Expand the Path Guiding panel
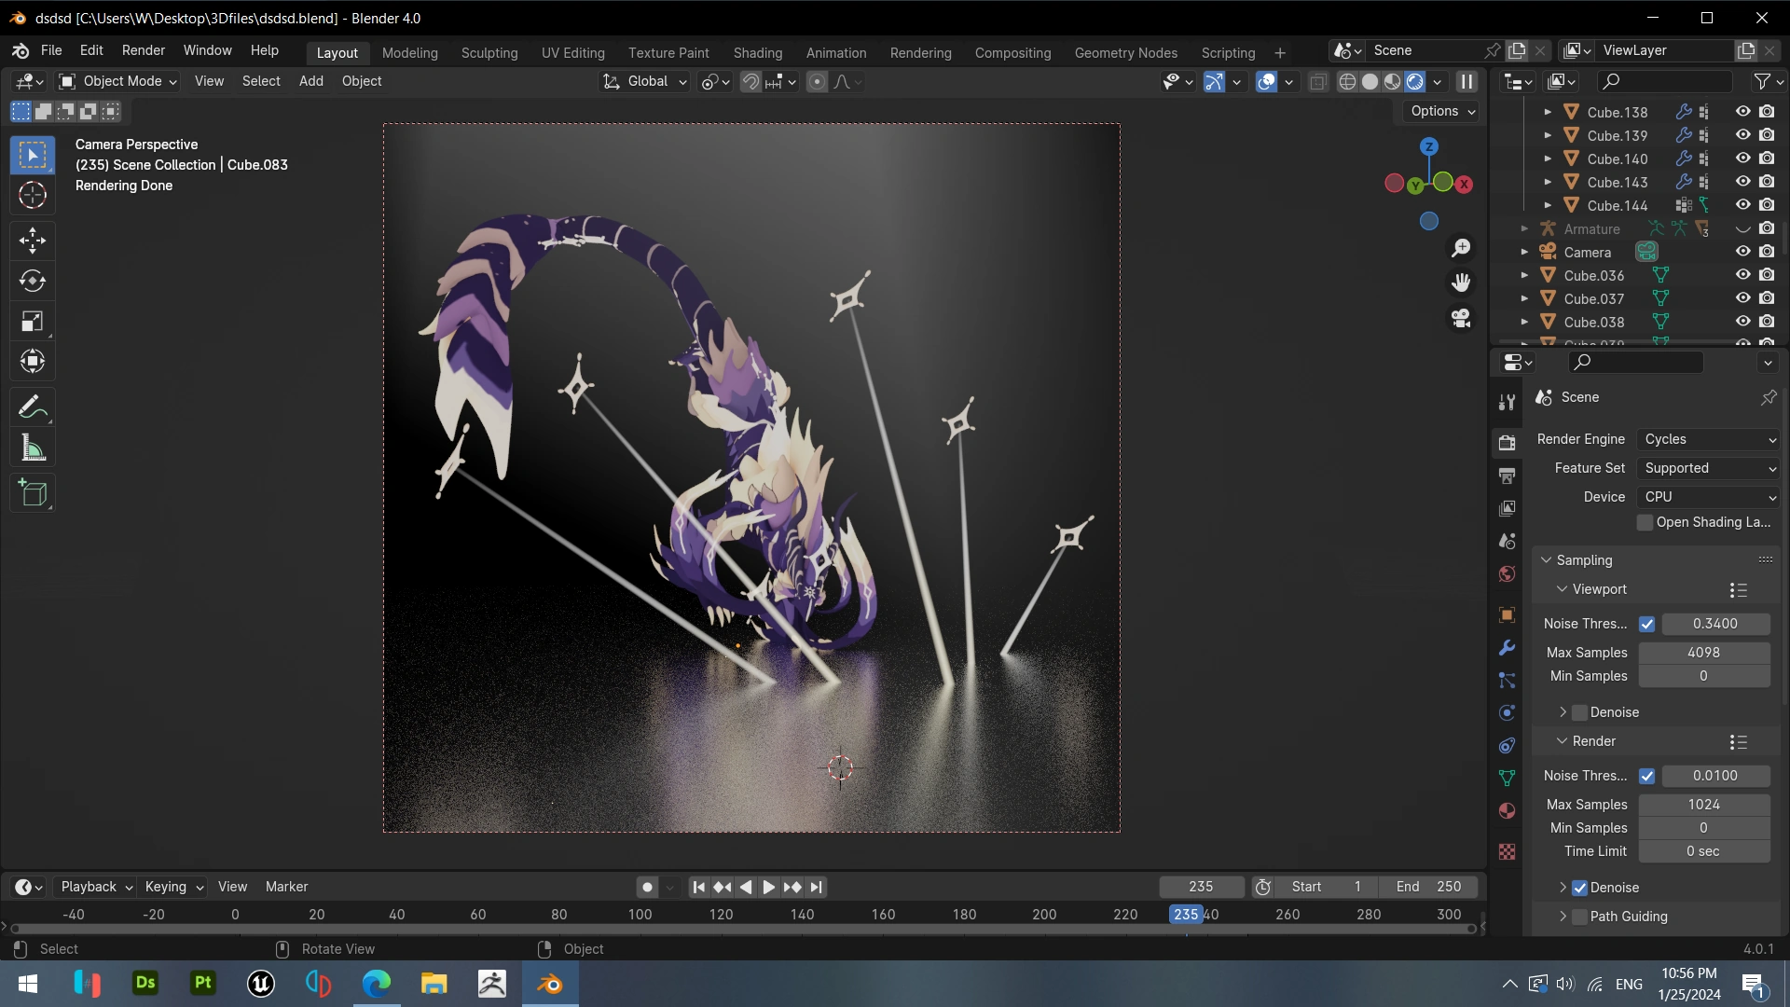 coord(1563,917)
